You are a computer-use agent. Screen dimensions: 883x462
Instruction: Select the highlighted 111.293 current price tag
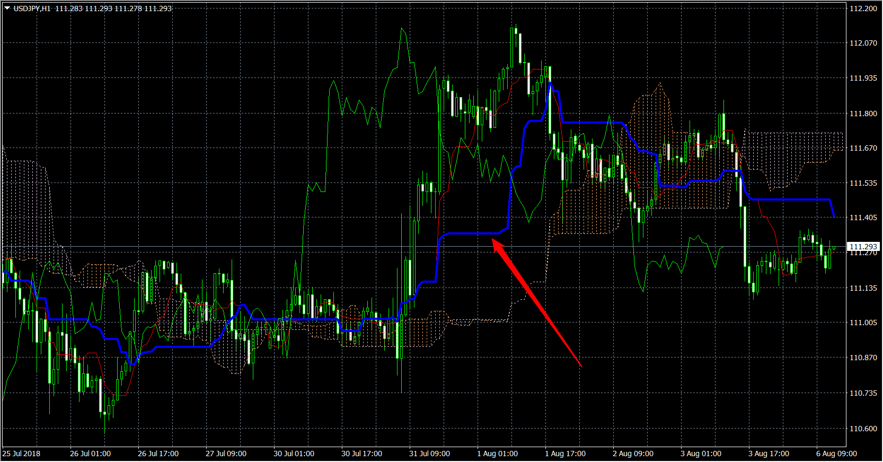[863, 247]
